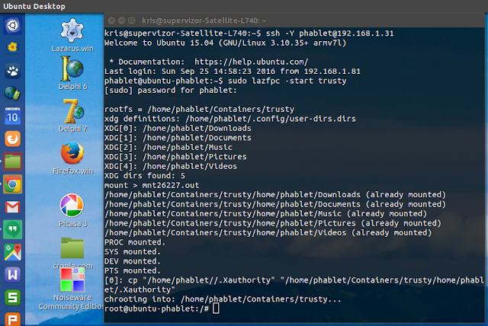Maximize the terminal window
This screenshot has height=326, width=488.
132,21
